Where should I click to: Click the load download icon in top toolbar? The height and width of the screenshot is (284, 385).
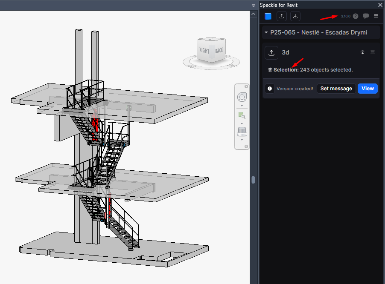click(x=295, y=16)
